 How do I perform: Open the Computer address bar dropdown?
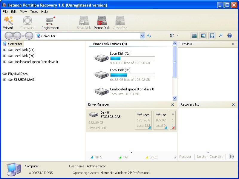(143, 36)
